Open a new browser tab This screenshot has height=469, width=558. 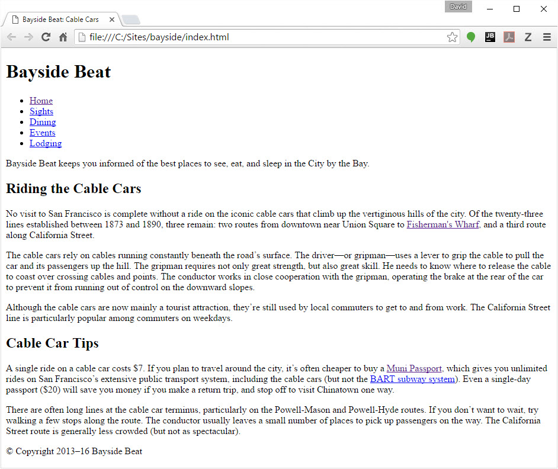(131, 20)
